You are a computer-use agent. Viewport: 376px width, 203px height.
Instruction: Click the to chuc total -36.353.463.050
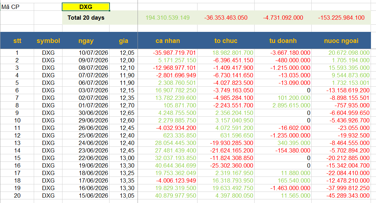point(226,18)
